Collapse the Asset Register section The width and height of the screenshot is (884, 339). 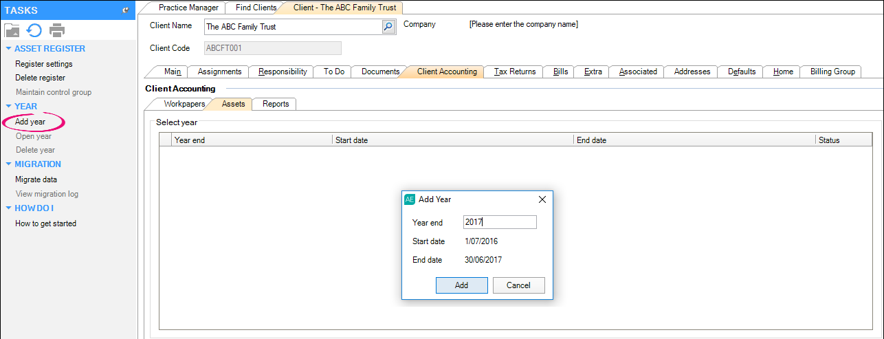pyautogui.click(x=9, y=49)
